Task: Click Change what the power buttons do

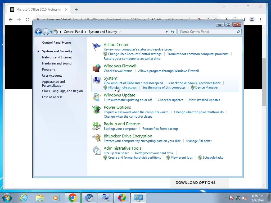Action: point(199,112)
